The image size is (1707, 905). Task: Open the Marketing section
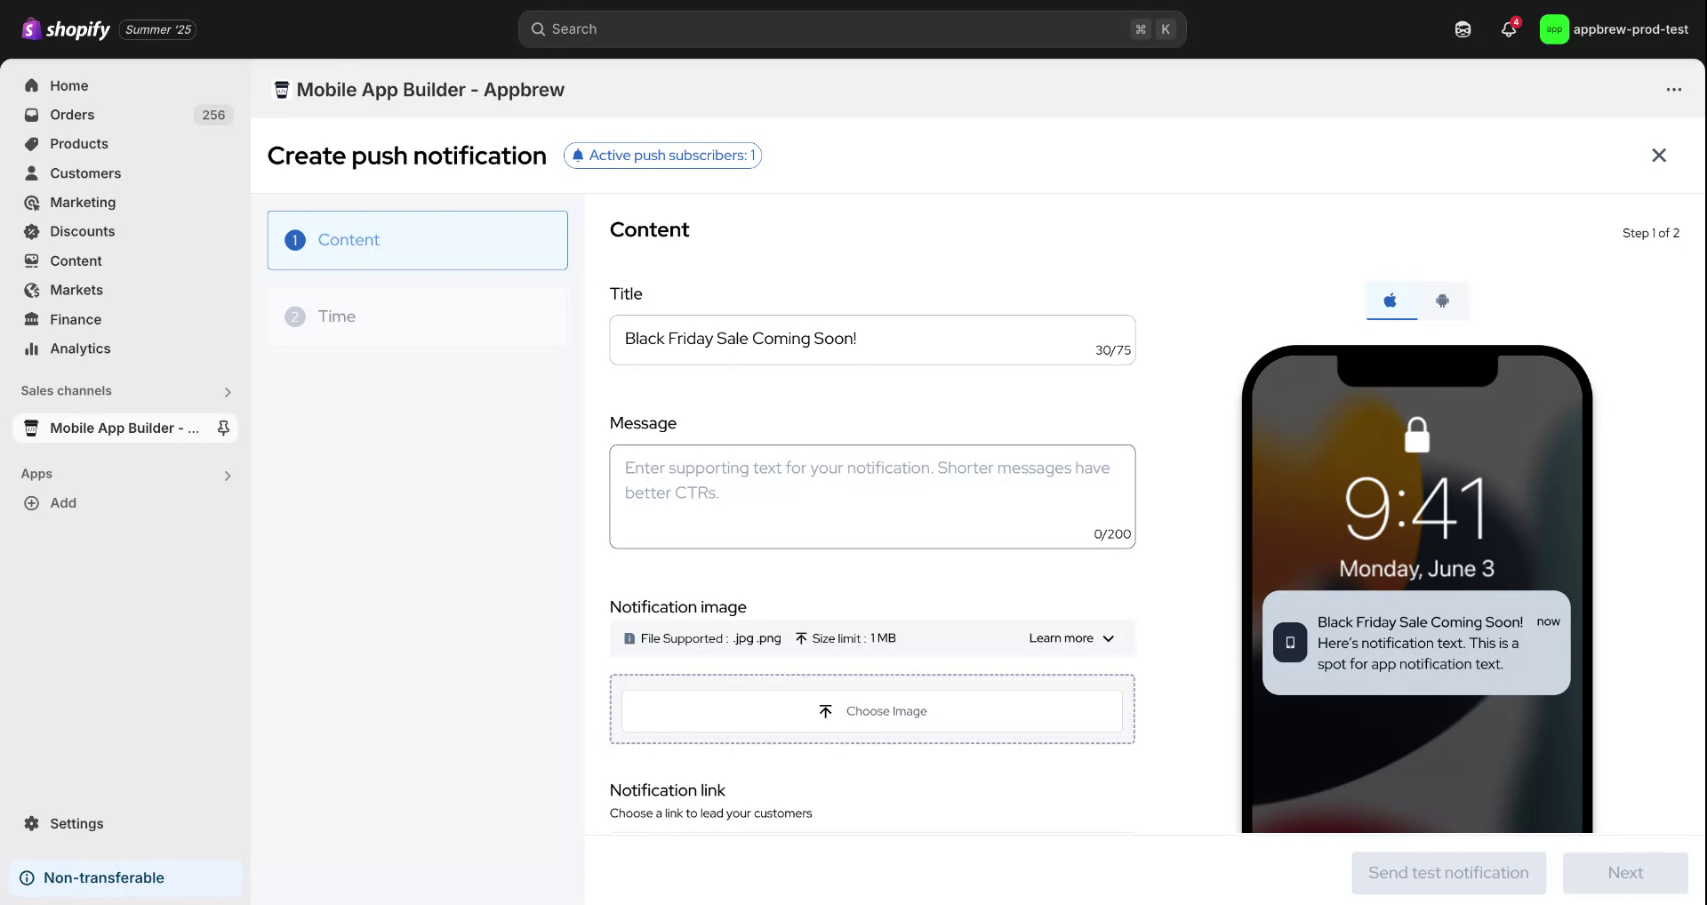click(x=82, y=202)
